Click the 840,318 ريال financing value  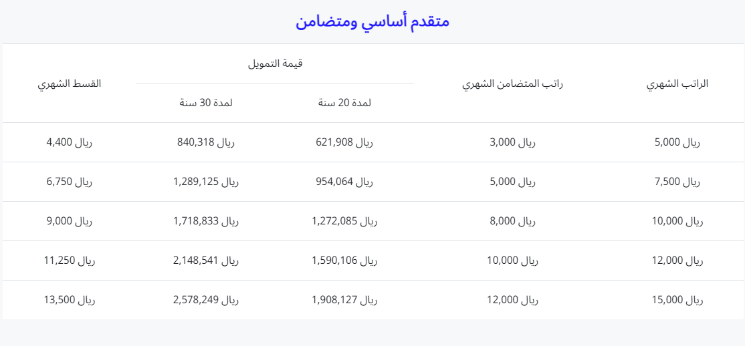[206, 142]
